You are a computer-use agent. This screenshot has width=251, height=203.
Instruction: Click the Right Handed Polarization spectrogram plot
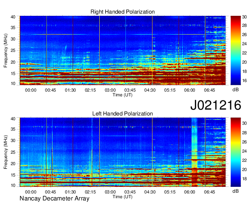click(x=123, y=50)
